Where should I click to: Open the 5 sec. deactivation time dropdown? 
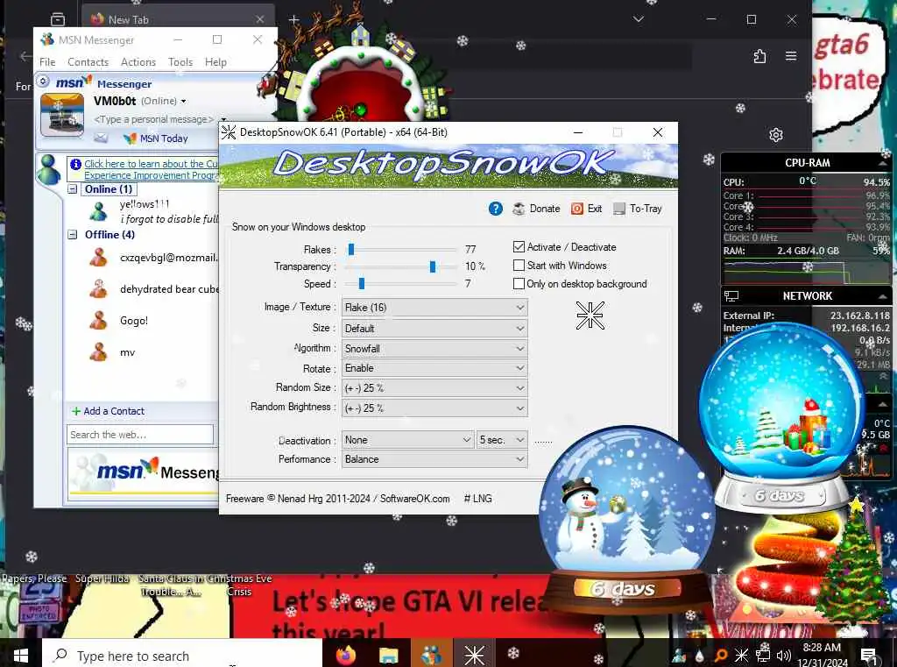click(x=502, y=440)
